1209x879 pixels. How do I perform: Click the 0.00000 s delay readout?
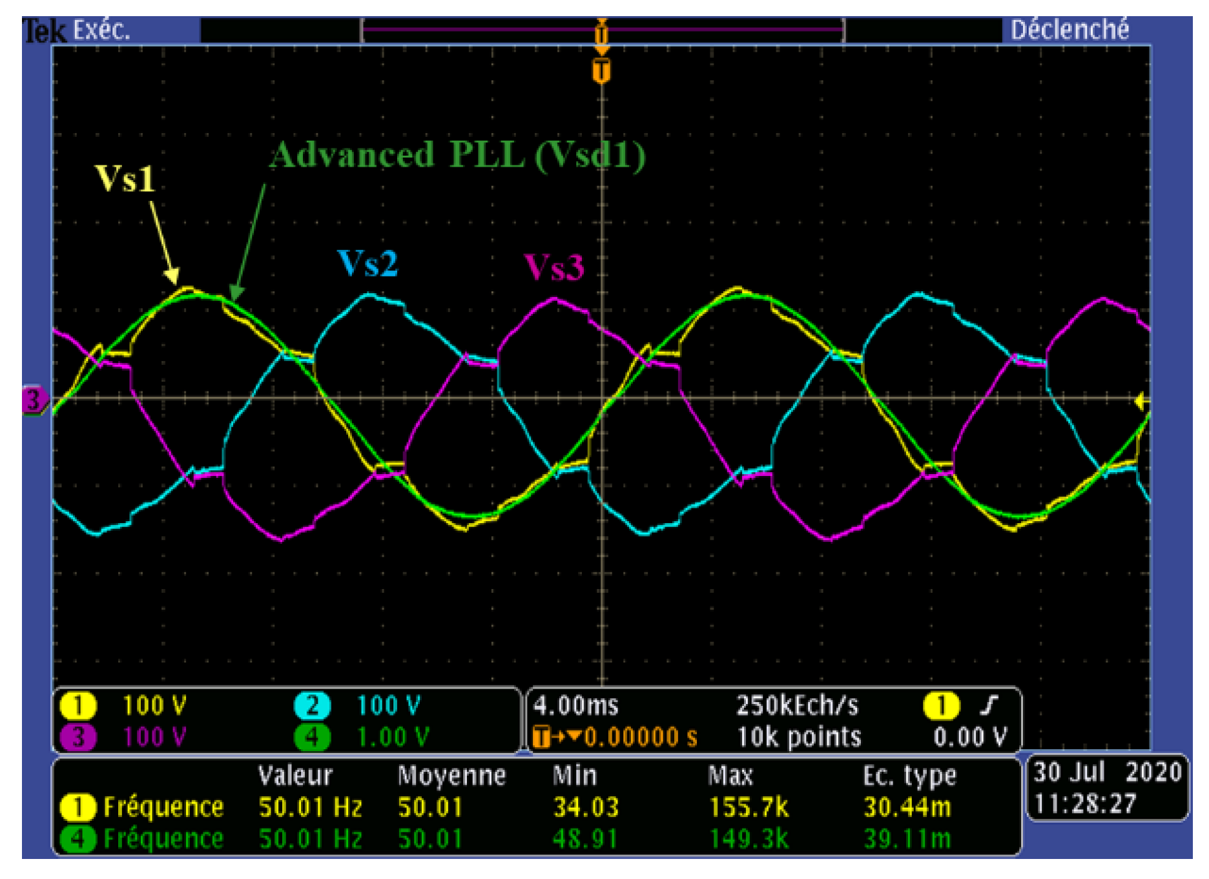pyautogui.click(x=641, y=738)
